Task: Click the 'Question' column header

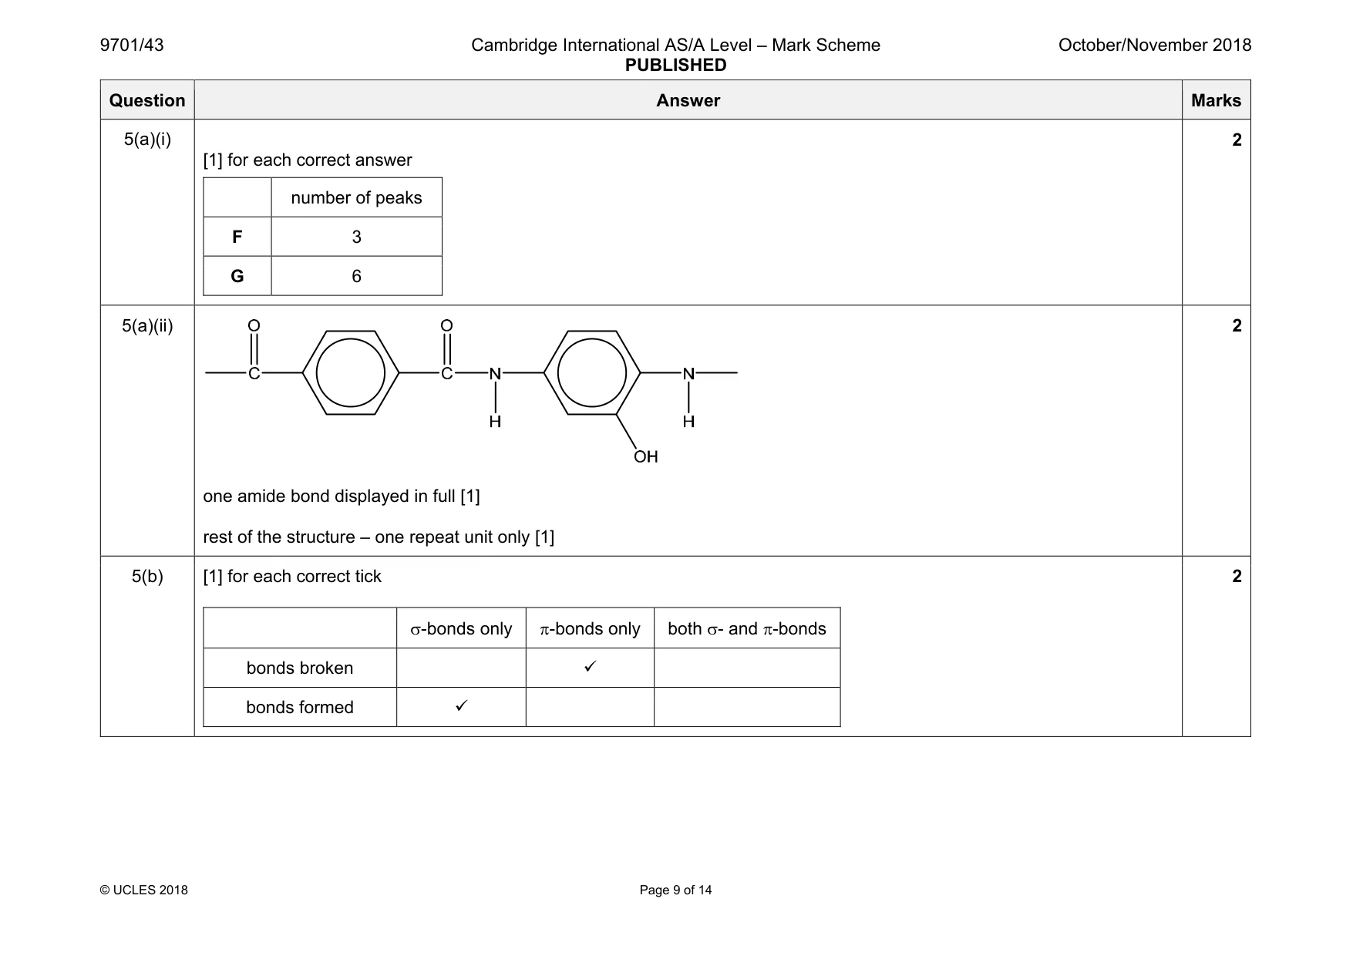Action: (147, 100)
